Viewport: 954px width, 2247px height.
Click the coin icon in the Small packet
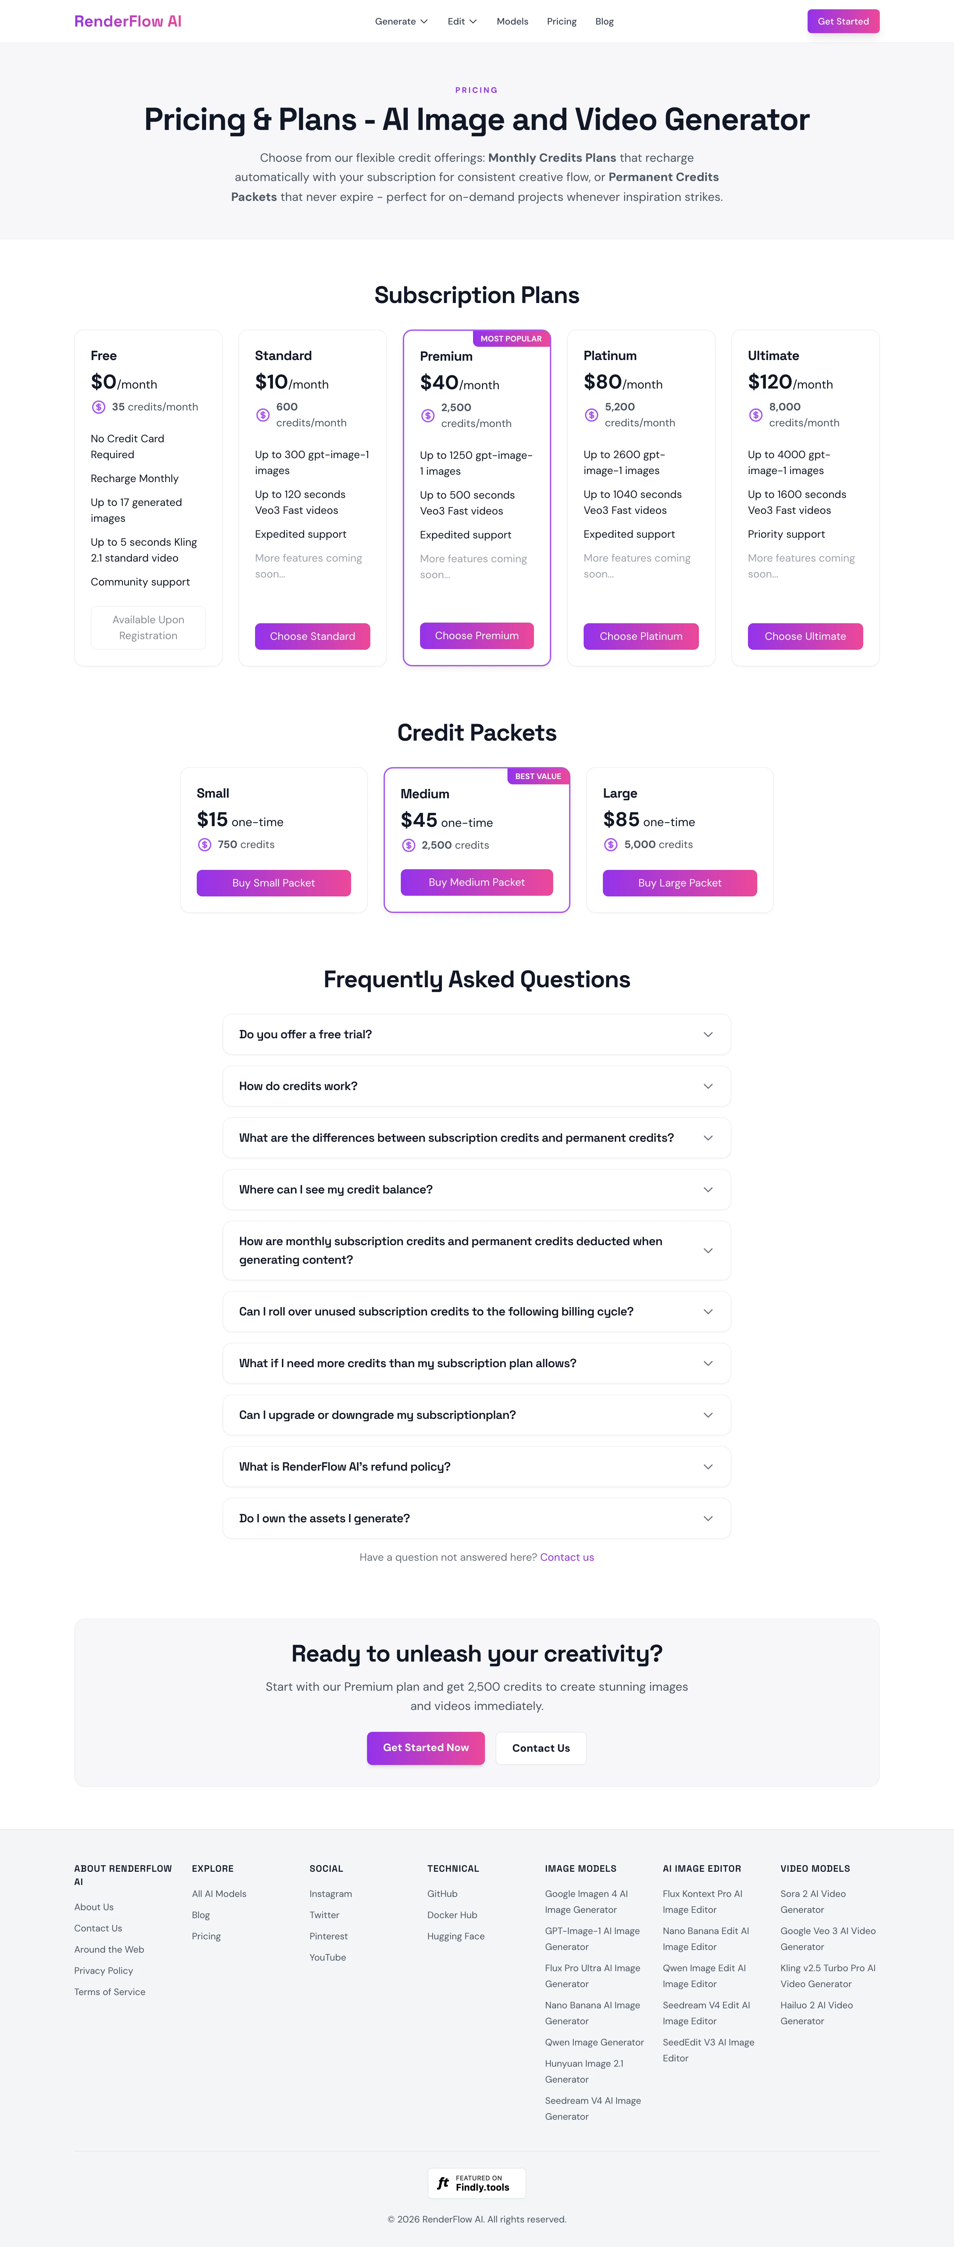[x=205, y=844]
